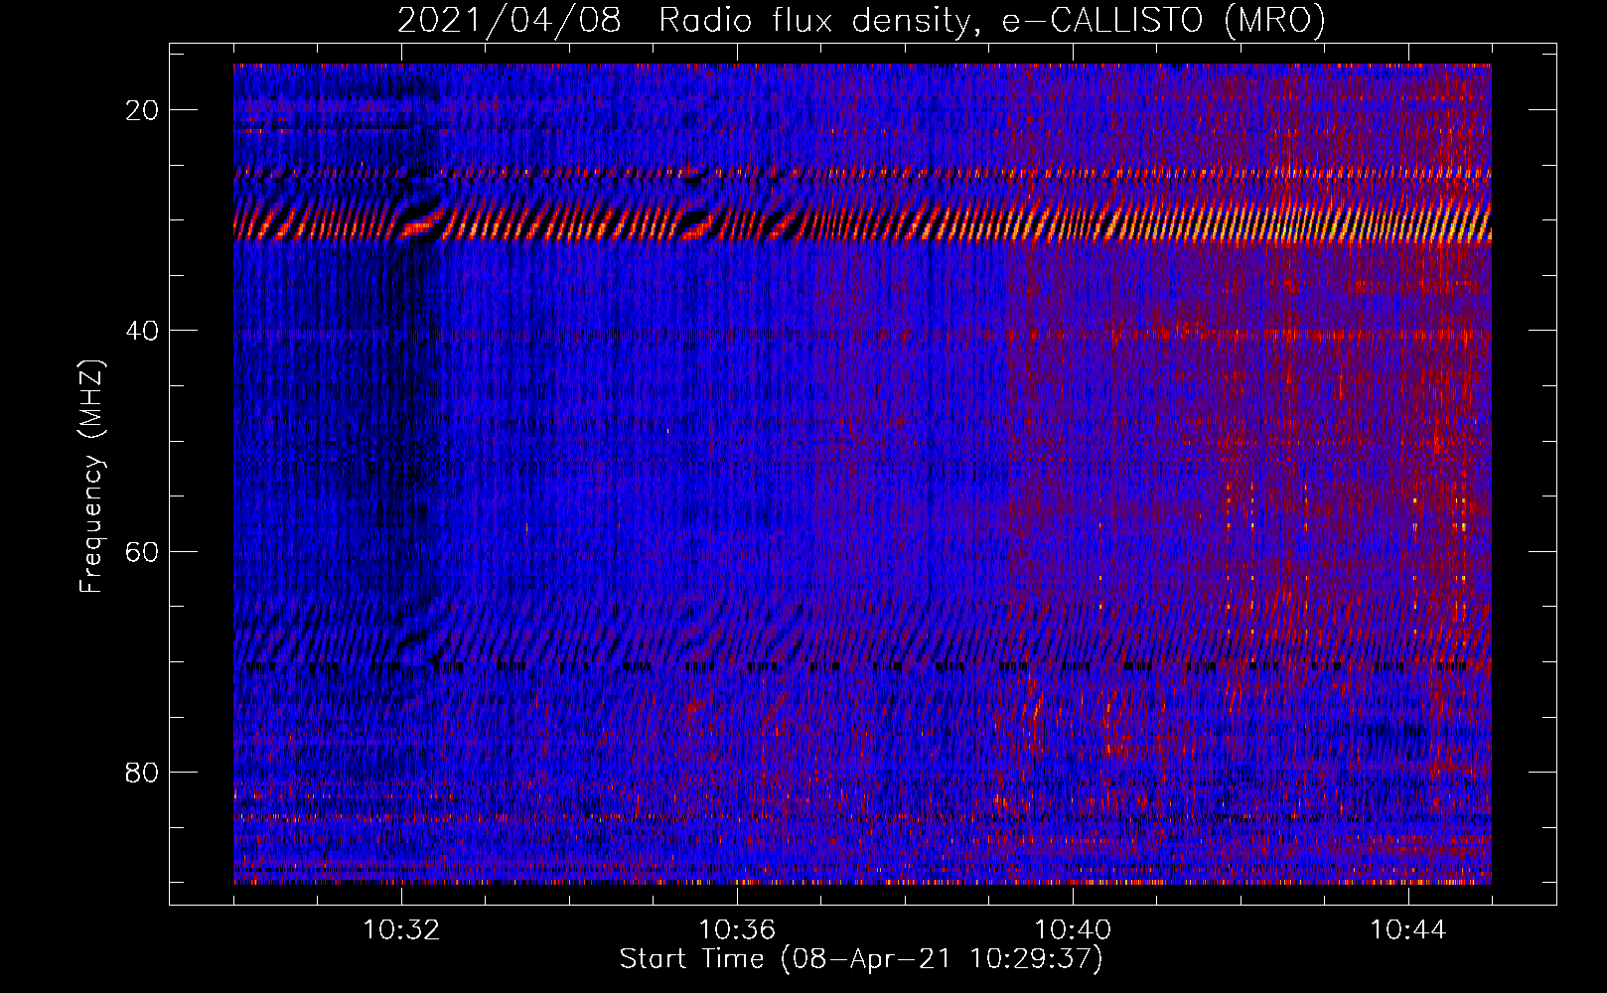
Task: Click the 10:44 time tick label
Action: click(1408, 930)
